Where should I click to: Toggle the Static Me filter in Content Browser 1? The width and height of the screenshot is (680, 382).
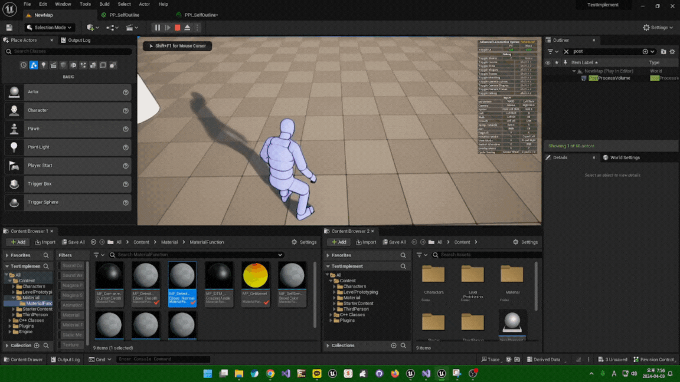pos(72,335)
